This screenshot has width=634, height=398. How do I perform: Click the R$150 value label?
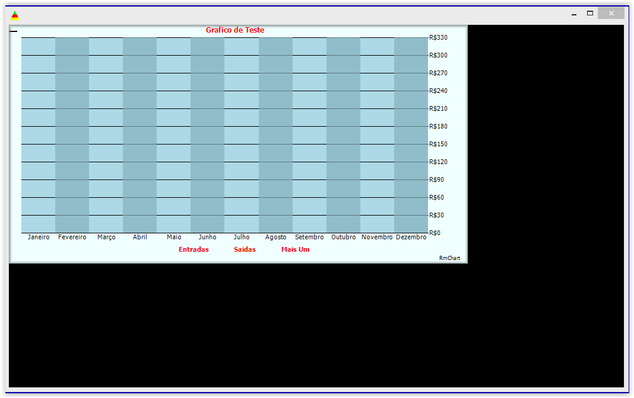[x=438, y=144]
